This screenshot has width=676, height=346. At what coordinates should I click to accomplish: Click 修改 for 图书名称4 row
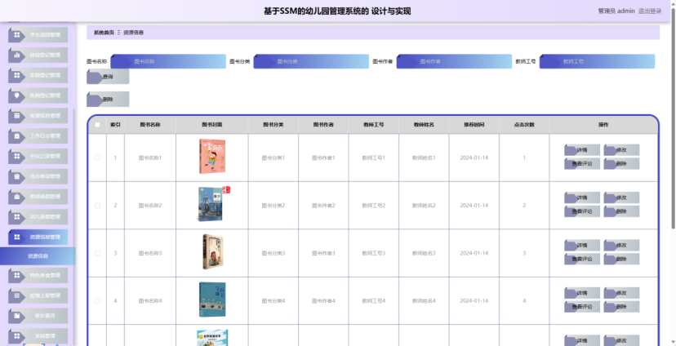(621, 293)
